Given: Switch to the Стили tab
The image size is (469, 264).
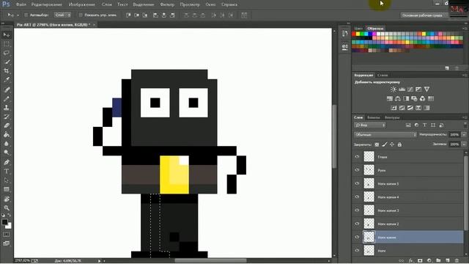Looking at the screenshot, I should tap(383, 75).
